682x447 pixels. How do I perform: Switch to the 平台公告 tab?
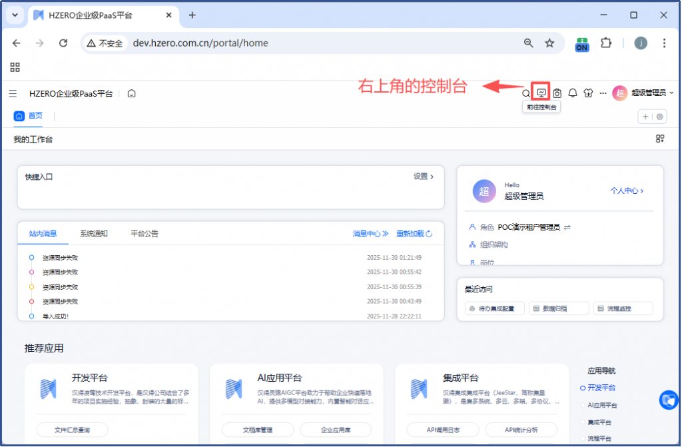pos(145,234)
